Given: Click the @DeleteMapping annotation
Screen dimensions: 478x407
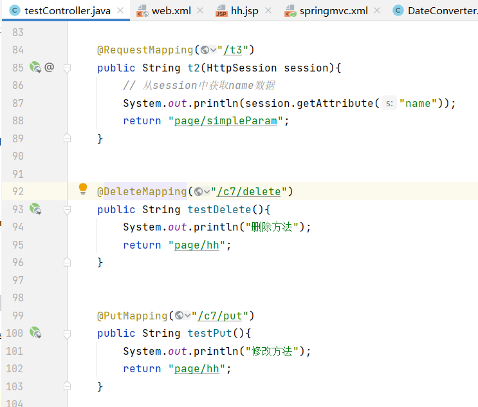Looking at the screenshot, I should click(x=142, y=192).
